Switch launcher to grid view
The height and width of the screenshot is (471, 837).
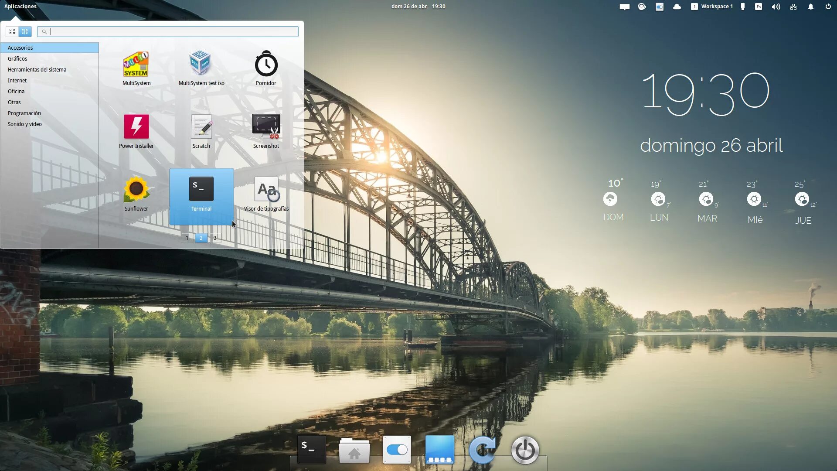tap(12, 31)
